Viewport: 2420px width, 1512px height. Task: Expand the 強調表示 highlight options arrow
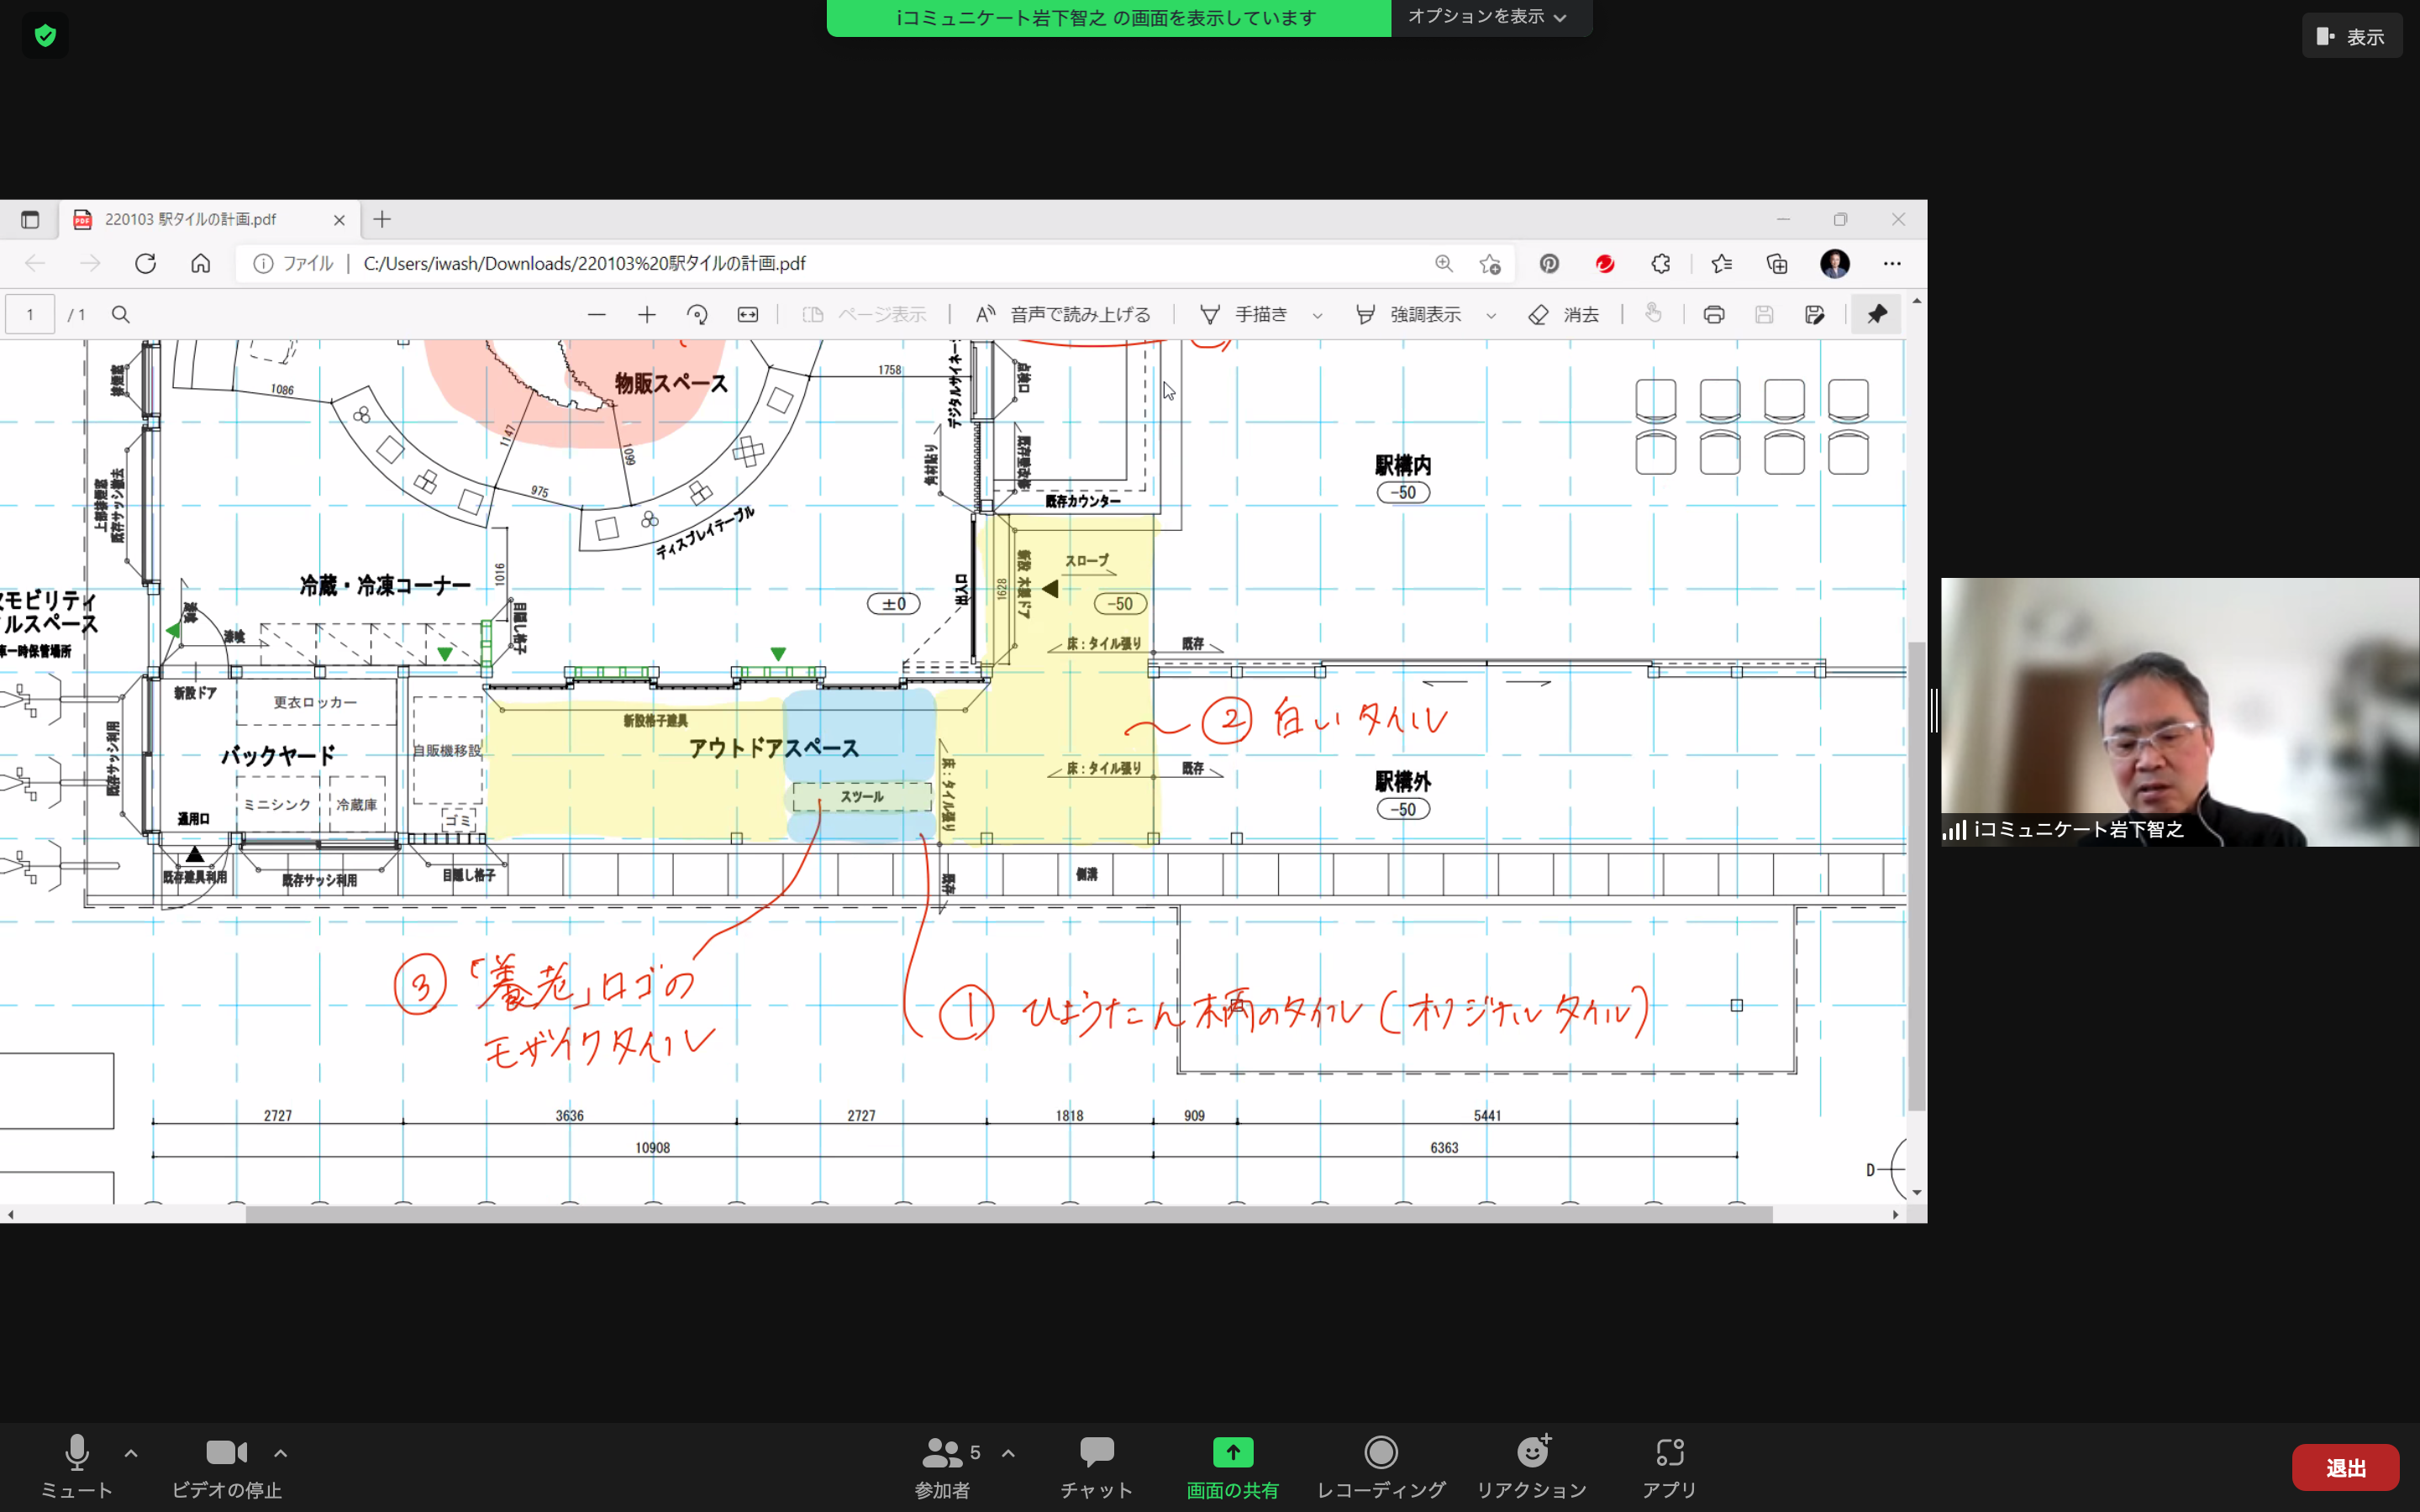coord(1491,316)
